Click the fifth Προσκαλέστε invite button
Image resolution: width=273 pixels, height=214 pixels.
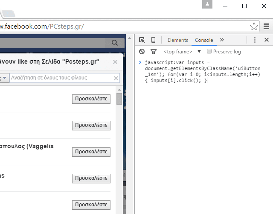coord(91,205)
